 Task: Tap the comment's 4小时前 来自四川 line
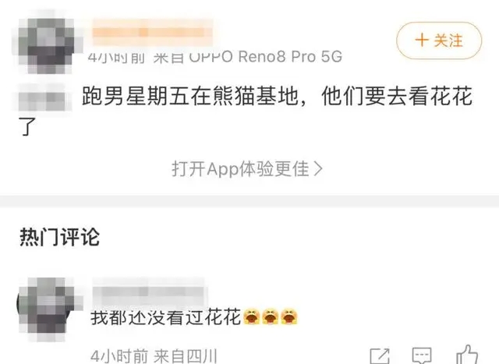click(154, 356)
